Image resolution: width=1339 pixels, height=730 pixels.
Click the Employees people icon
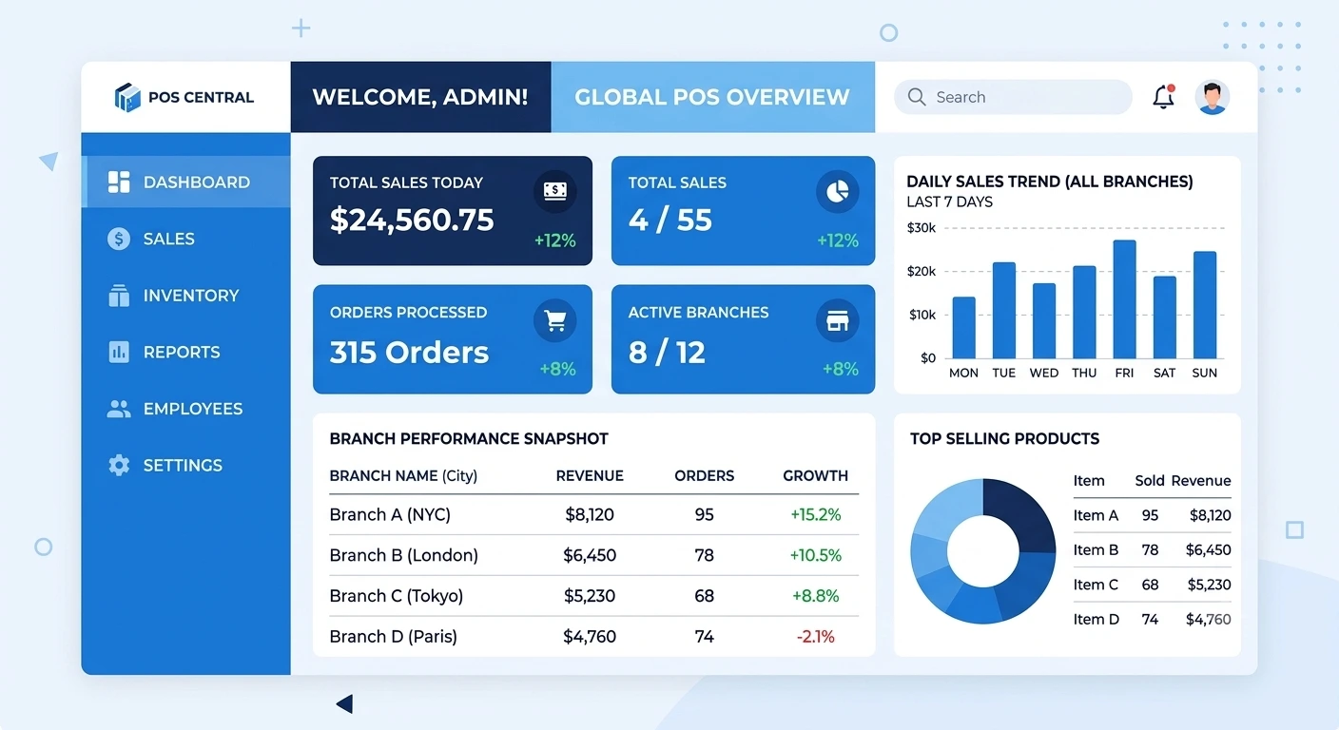coord(119,409)
